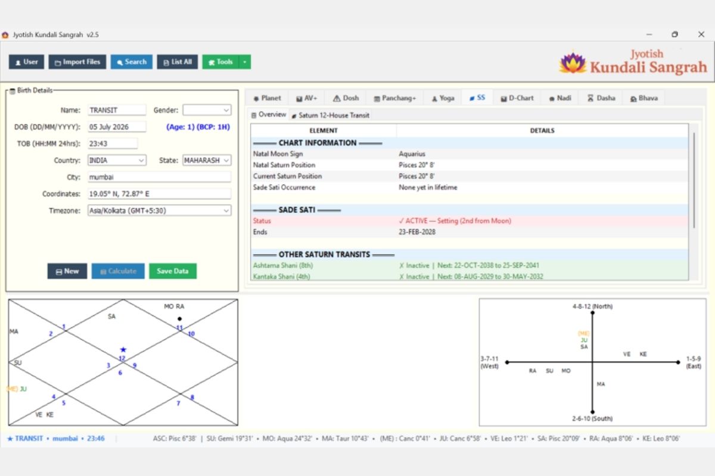Expand the Timezone dropdown

159,211
